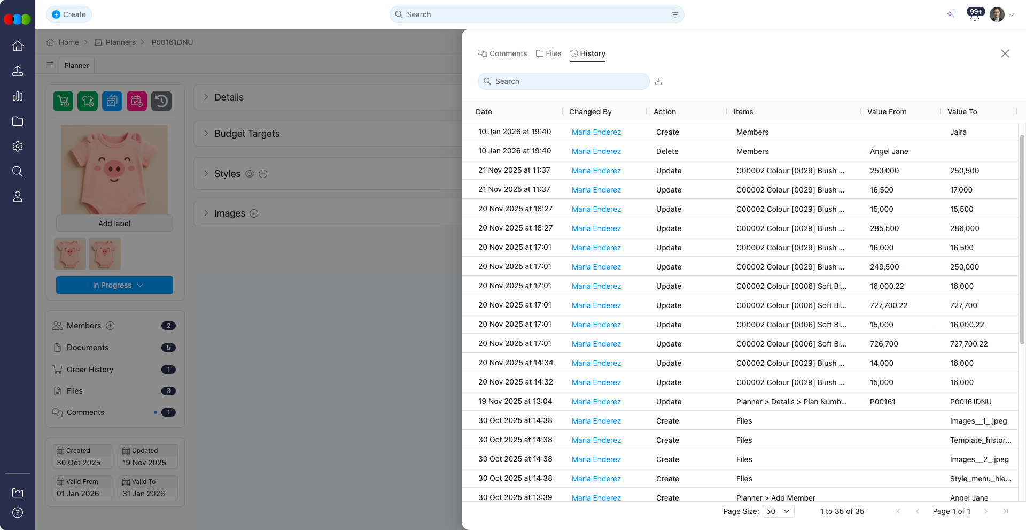Switch to the Files tab
1026x530 pixels.
click(x=549, y=53)
